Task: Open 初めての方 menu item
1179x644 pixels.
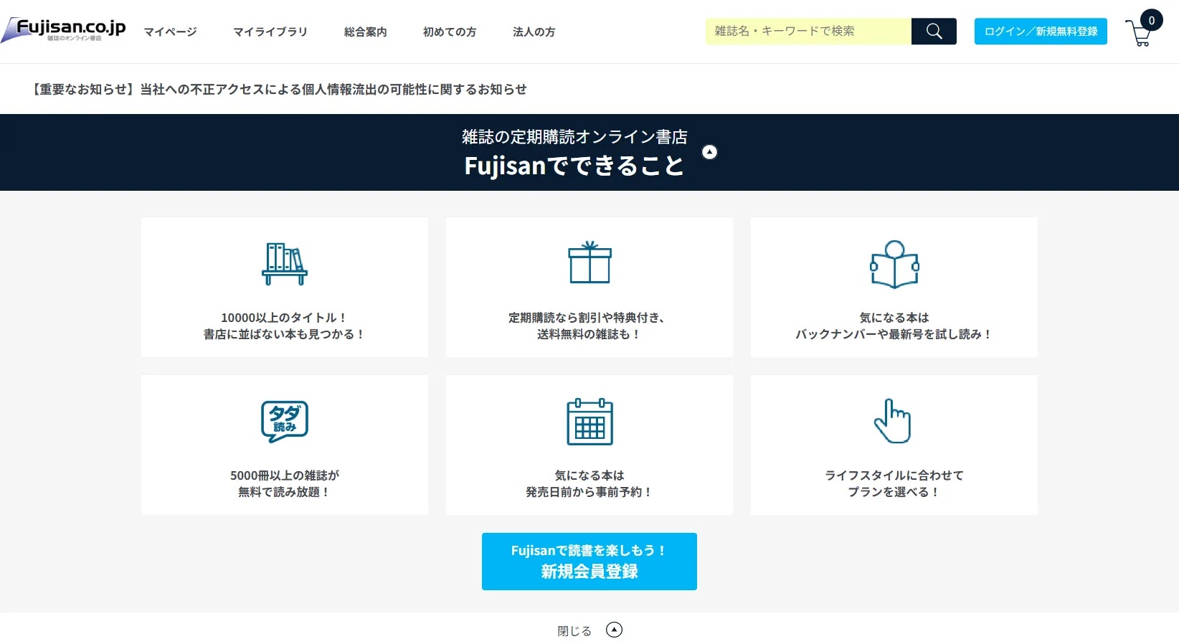Action: point(450,32)
